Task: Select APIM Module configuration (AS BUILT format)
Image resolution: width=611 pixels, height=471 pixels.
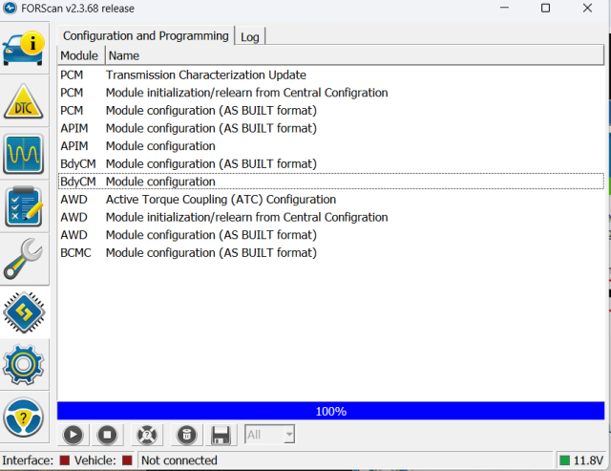Action: pos(331,128)
